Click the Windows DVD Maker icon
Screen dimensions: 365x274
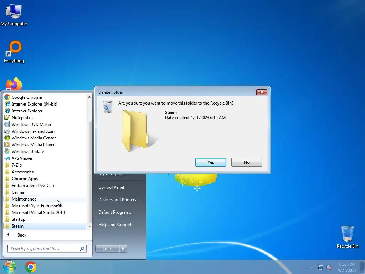click(7, 124)
